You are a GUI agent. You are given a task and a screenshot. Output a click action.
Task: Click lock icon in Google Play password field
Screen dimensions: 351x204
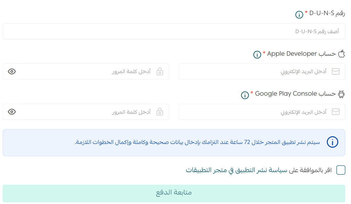160,112
